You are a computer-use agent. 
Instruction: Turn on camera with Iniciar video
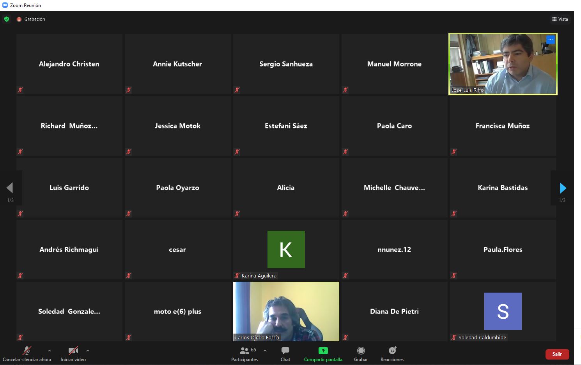coord(73,351)
